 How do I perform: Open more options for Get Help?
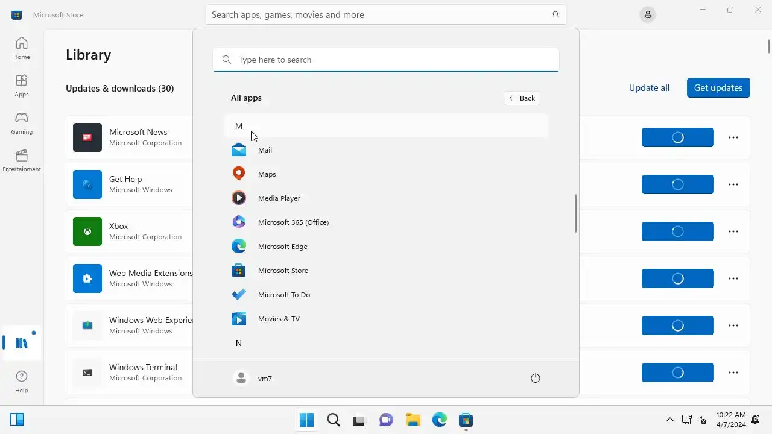(733, 184)
